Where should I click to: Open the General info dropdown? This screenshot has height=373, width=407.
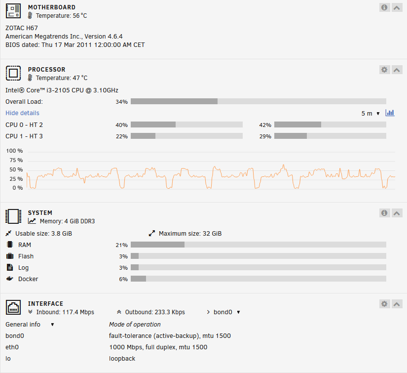coord(30,325)
